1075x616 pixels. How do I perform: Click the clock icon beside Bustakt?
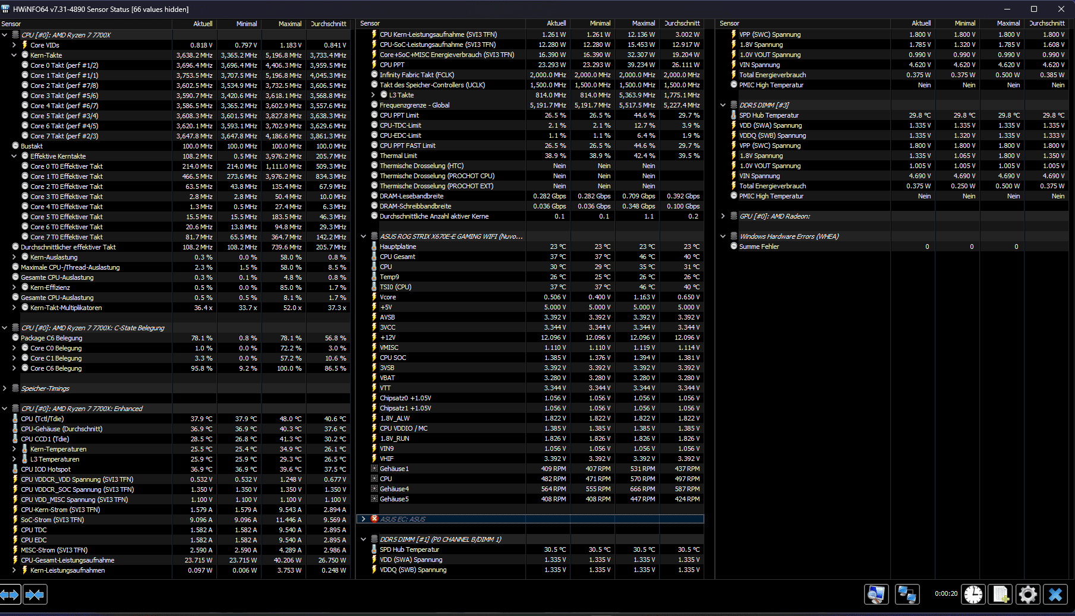pyautogui.click(x=15, y=146)
